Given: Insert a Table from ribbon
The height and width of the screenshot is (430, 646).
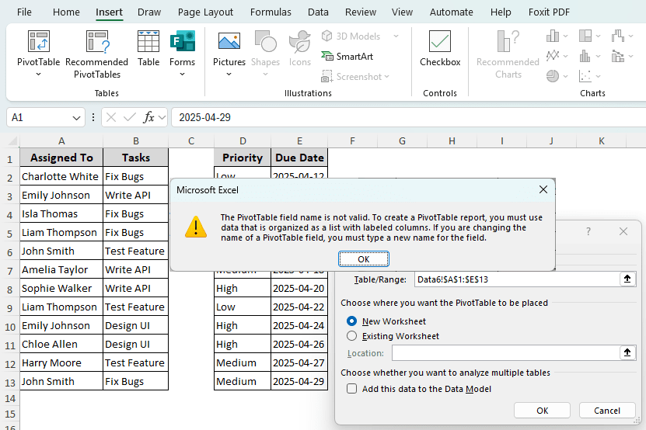Looking at the screenshot, I should [148, 48].
